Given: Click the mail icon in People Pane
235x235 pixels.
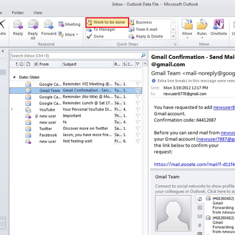Looking at the screenshot, I should click(x=200, y=216).
